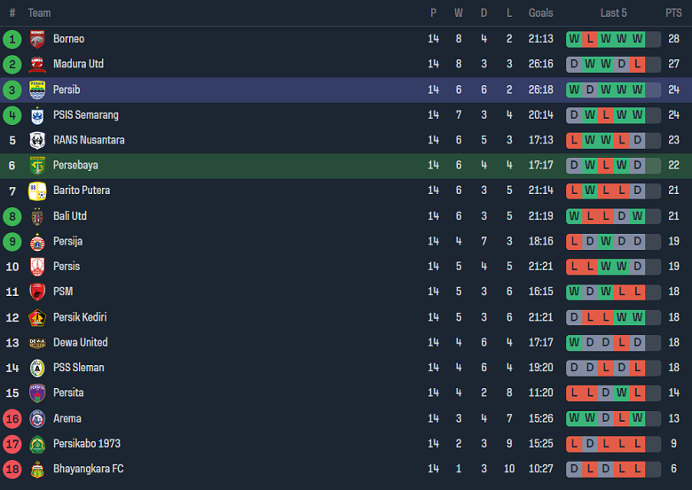Click the Persija club crest
Screen dimensions: 692x490
point(37,241)
